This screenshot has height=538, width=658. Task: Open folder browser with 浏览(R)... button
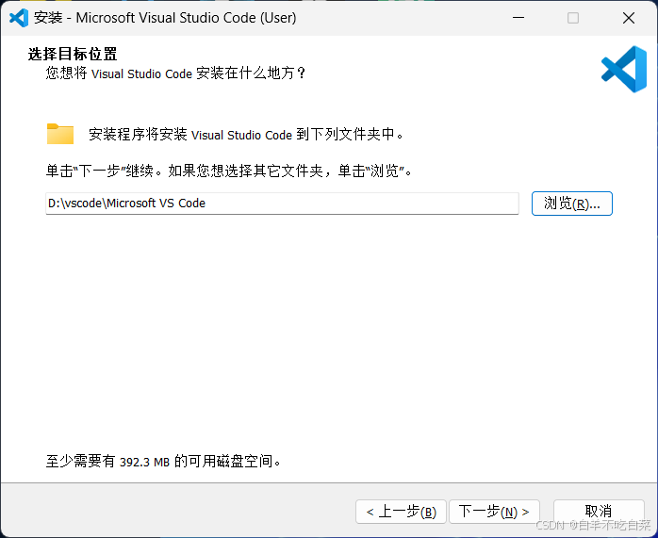(572, 204)
